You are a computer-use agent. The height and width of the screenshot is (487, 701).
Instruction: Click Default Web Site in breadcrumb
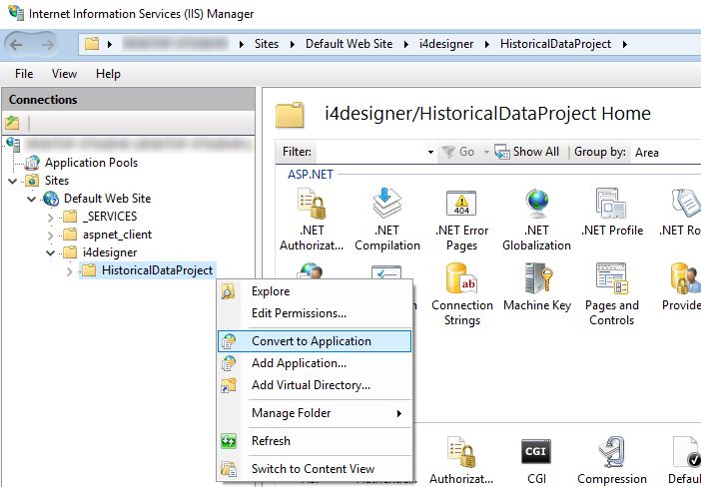(349, 44)
